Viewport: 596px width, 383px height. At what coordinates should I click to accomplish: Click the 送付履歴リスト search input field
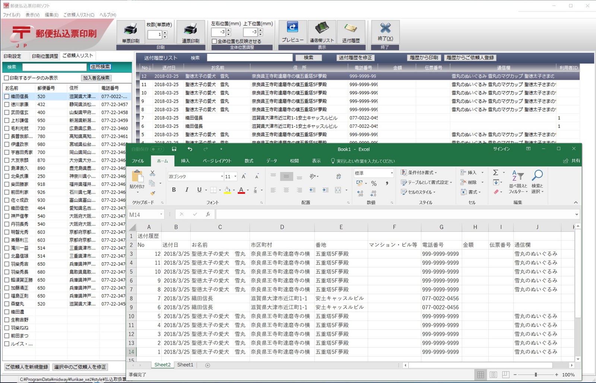(x=250, y=58)
